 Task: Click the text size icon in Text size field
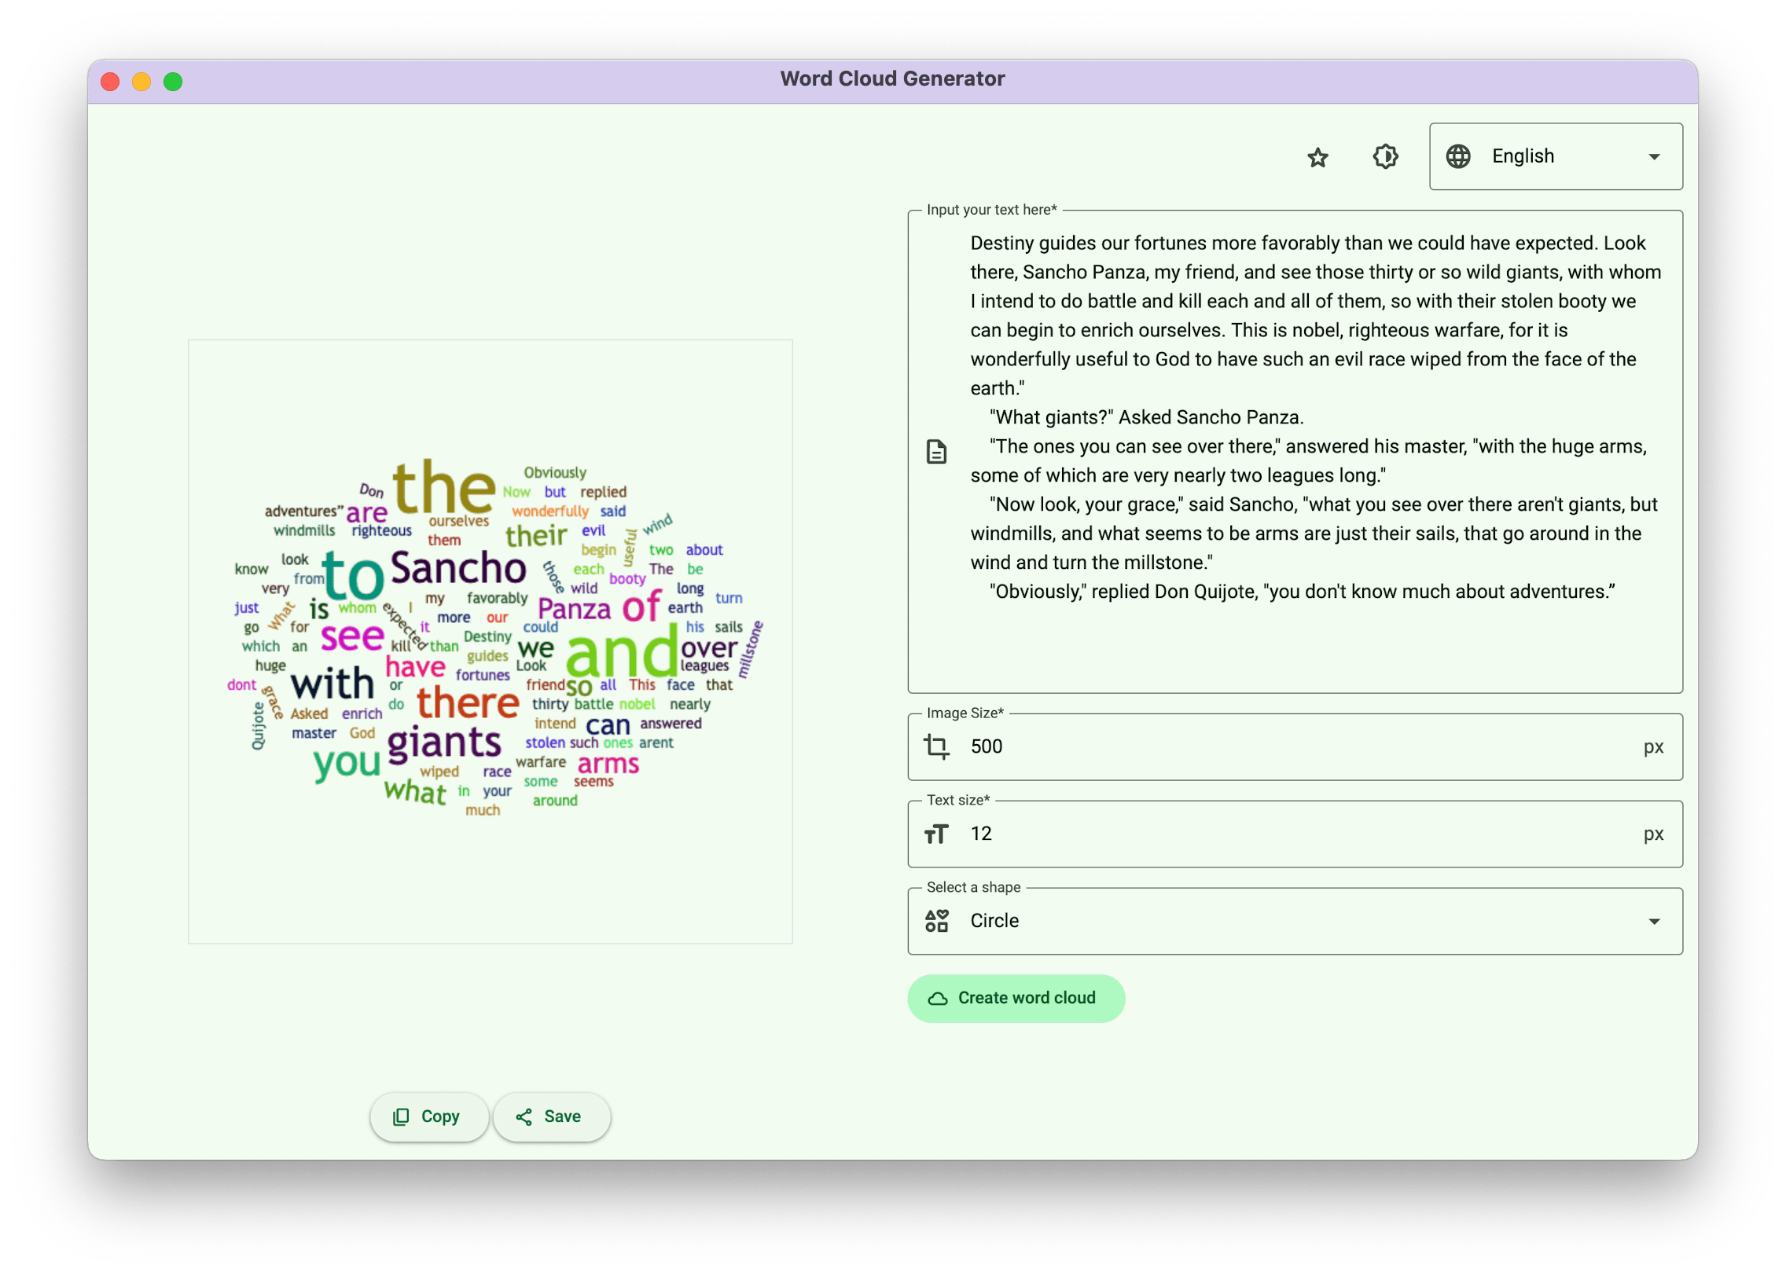tap(936, 834)
